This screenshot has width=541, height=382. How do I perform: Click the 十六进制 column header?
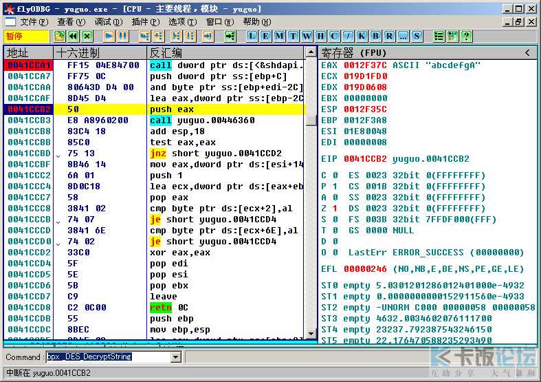click(x=100, y=53)
